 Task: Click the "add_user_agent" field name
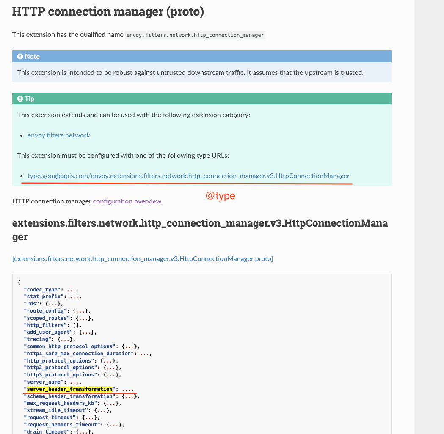tap(48, 332)
